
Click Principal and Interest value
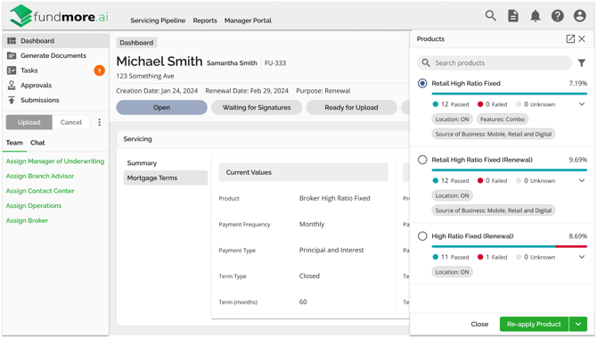(x=331, y=250)
